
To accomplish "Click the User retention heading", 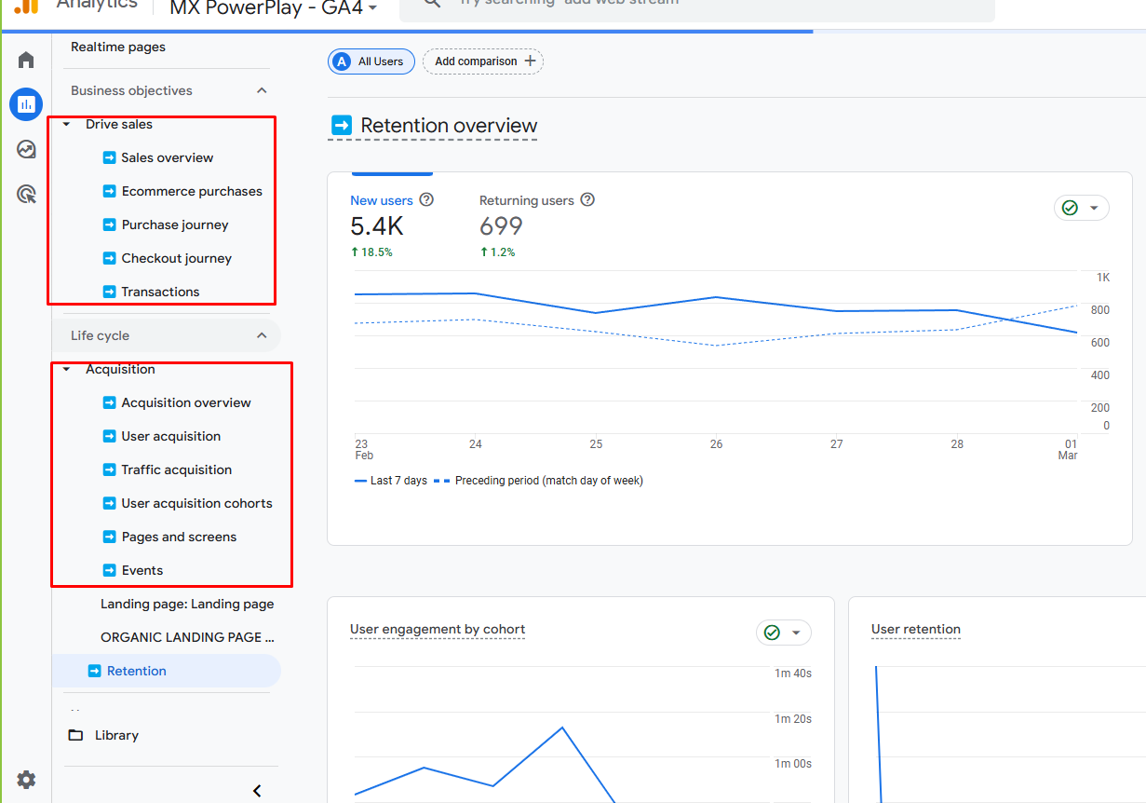I will tap(916, 630).
